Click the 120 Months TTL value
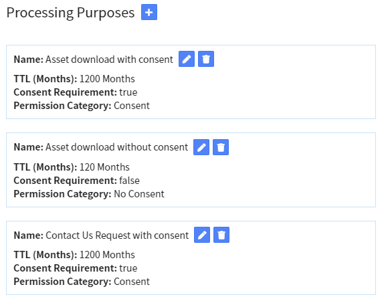The width and height of the screenshot is (382, 299). pos(104,167)
